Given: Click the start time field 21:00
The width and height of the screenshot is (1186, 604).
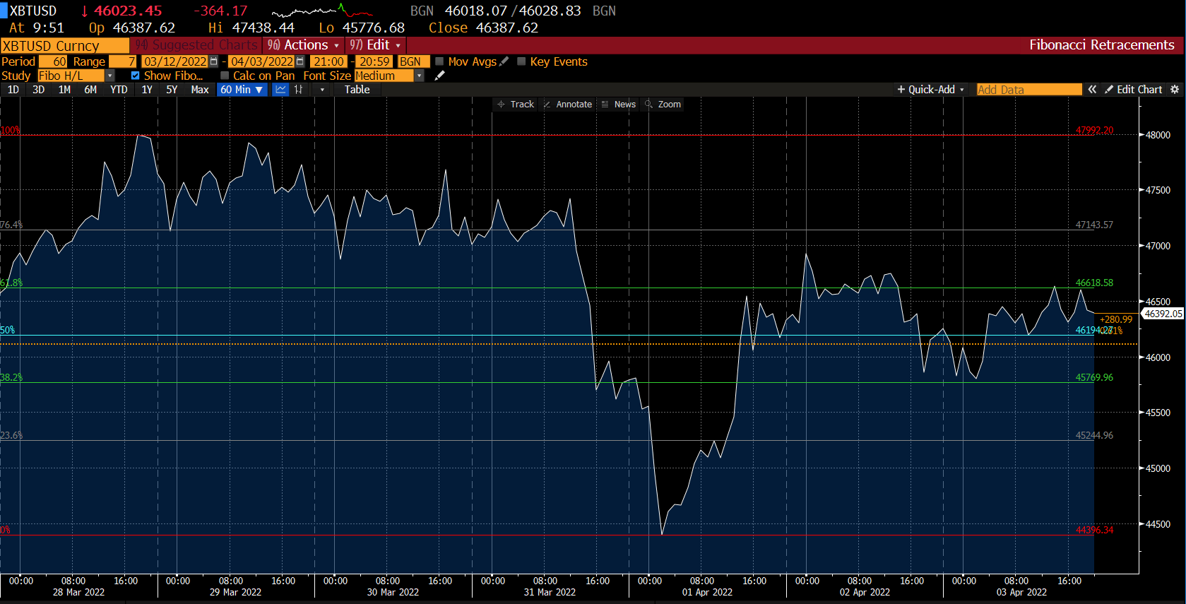Looking at the screenshot, I should [x=328, y=61].
